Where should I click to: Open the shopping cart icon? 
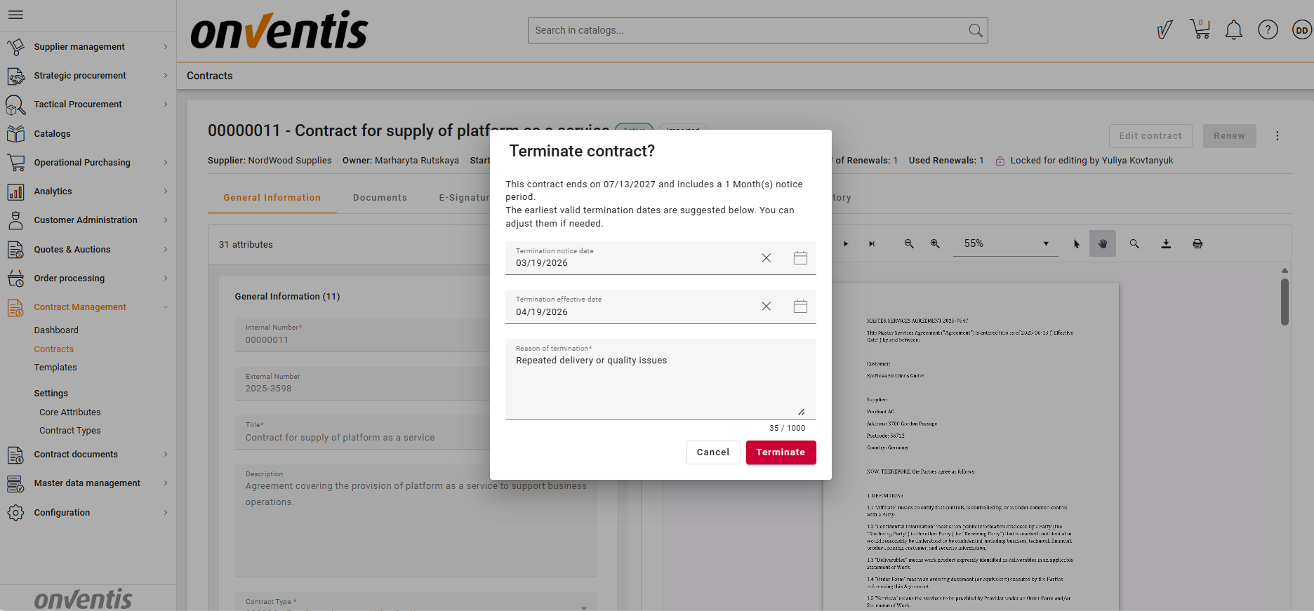(x=1200, y=29)
